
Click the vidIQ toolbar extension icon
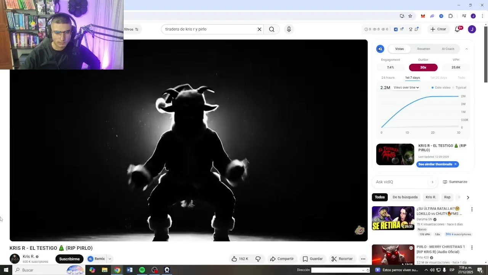pos(441,16)
